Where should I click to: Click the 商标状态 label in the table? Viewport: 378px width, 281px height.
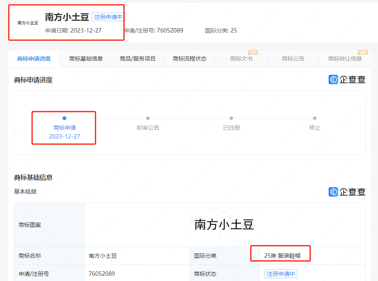[x=205, y=274]
